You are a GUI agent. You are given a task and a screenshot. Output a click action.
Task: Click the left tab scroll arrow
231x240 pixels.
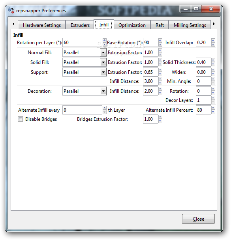point(13,24)
